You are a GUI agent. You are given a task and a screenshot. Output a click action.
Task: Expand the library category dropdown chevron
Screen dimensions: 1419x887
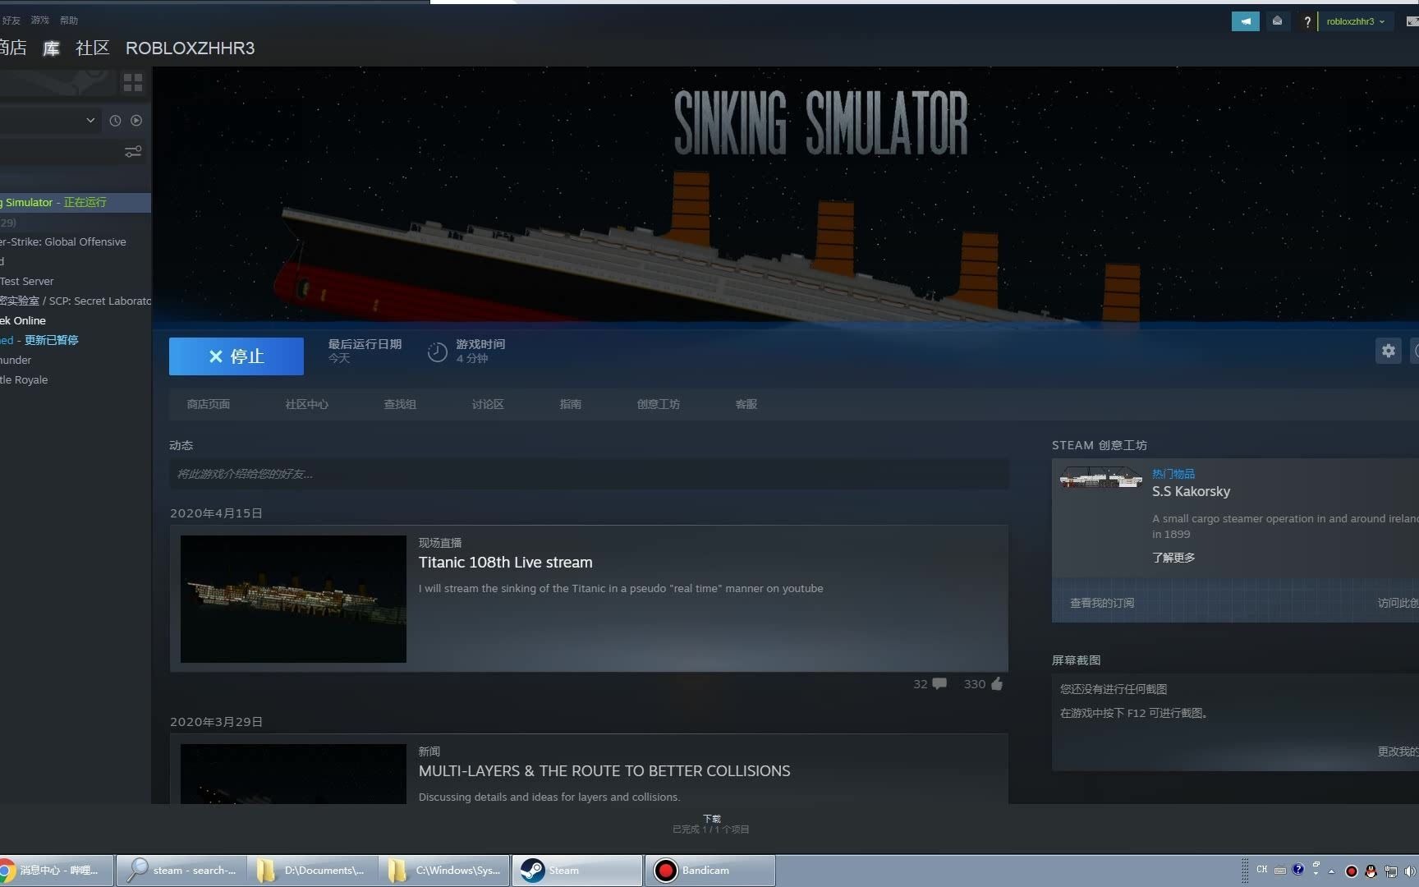pyautogui.click(x=90, y=120)
